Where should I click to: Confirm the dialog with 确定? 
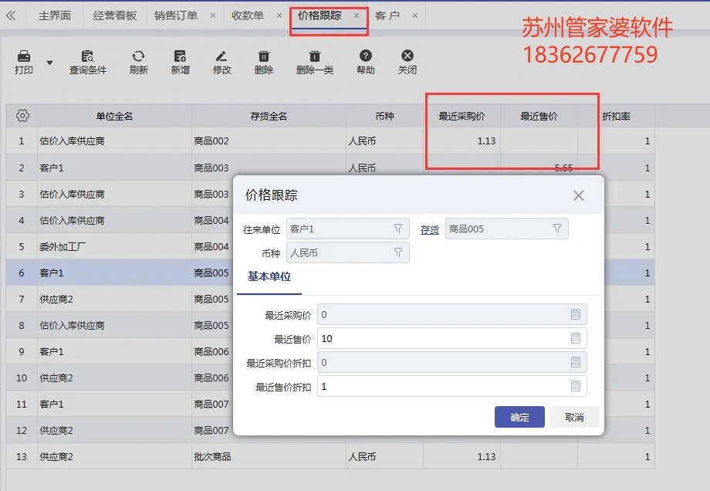tap(519, 416)
